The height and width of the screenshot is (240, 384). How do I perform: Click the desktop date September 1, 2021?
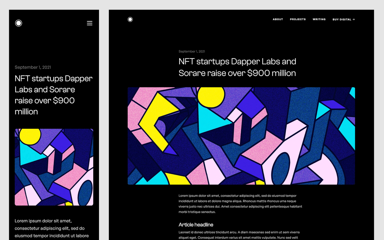(192, 52)
